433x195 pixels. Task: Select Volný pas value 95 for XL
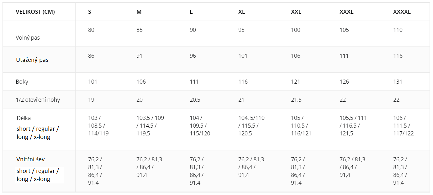pyautogui.click(x=241, y=30)
